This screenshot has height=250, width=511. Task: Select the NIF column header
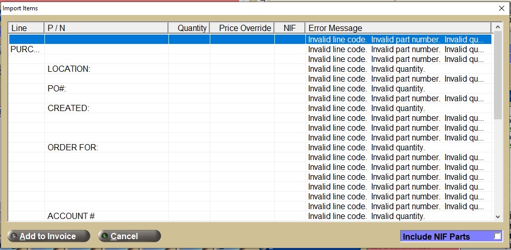click(x=289, y=28)
